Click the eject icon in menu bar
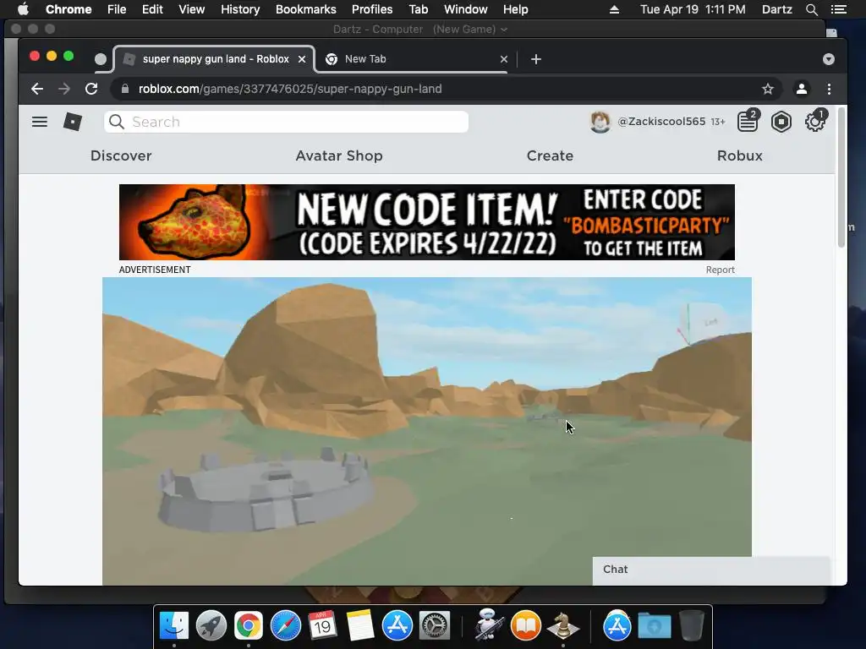Screen dimensions: 866x649 tap(614, 9)
